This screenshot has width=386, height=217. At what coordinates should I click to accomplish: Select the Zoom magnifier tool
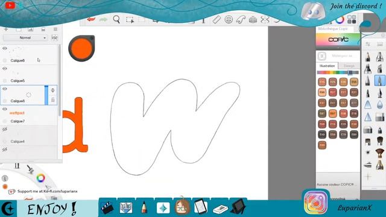point(116,19)
